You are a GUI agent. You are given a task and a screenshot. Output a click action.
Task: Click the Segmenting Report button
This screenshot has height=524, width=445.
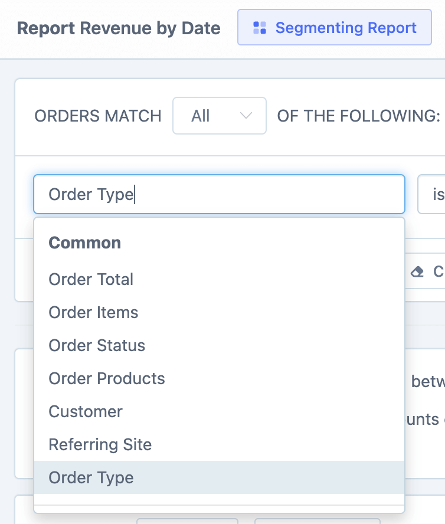[x=334, y=27]
